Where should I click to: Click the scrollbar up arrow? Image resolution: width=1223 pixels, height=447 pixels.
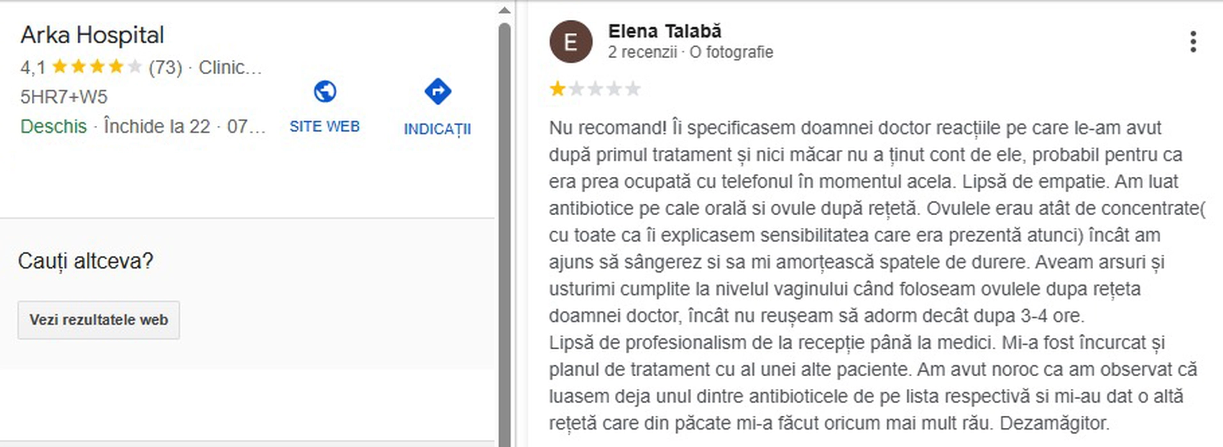tap(504, 10)
